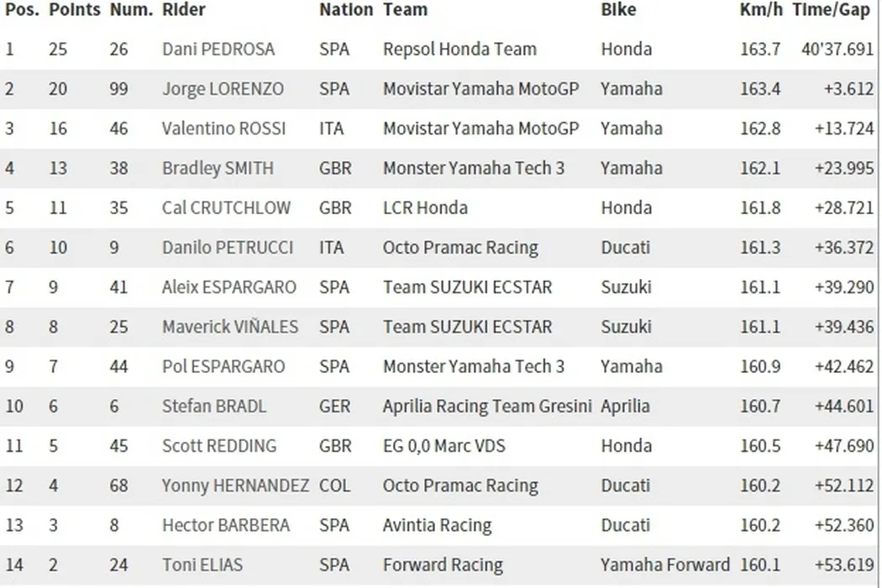Click the Danilo PETRUCCI name

pos(228,247)
